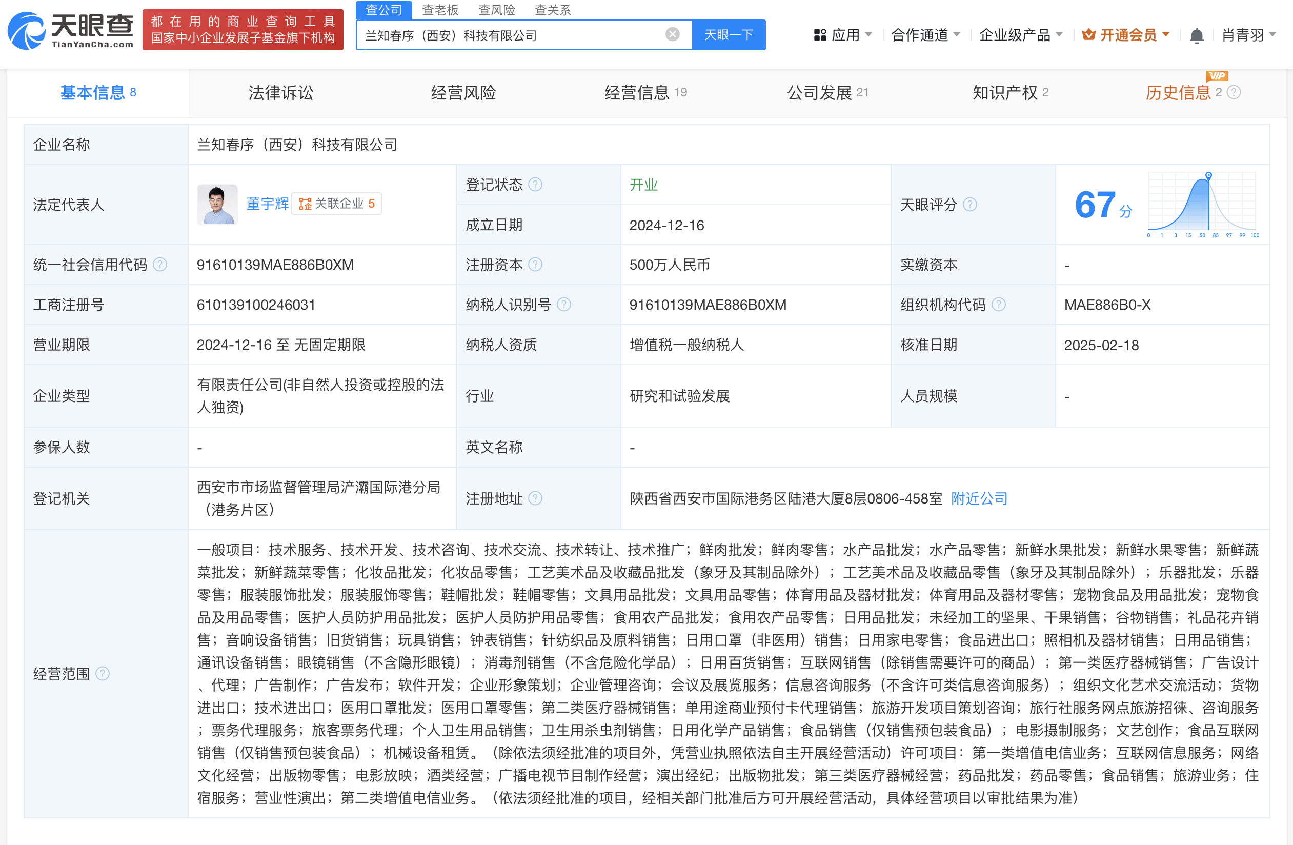Click help icon beside 天眼评分
Viewport: 1293px width, 845px height.
[x=970, y=205]
